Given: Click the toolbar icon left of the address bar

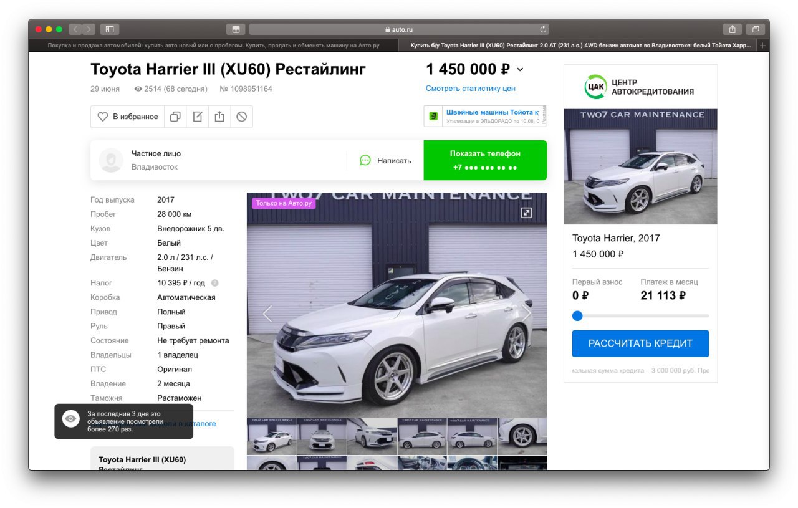Looking at the screenshot, I should click(x=236, y=29).
